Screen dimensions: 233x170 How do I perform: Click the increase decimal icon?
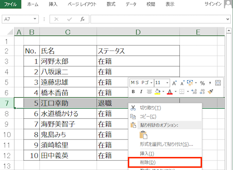pyautogui.click(x=194, y=92)
